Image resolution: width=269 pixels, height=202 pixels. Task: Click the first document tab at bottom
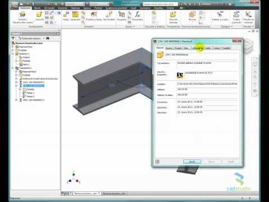87,194
